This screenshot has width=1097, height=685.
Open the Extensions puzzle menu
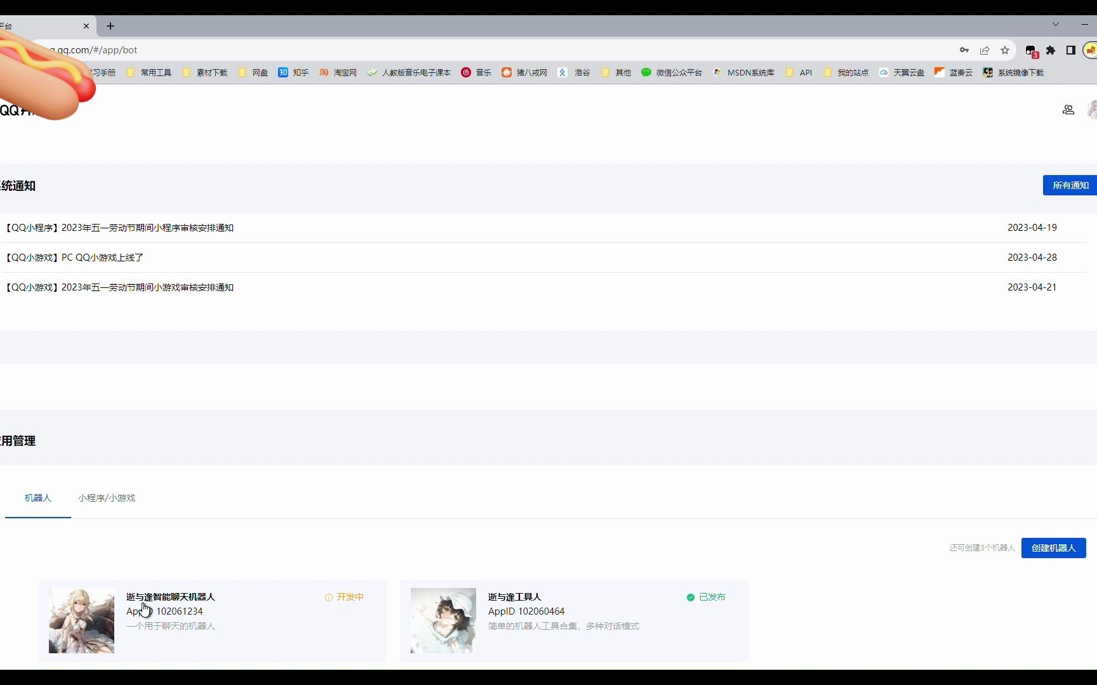(1051, 50)
